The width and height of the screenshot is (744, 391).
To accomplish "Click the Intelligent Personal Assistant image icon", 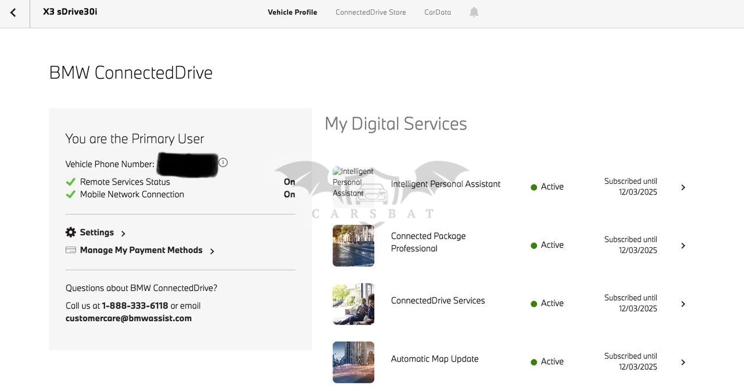I will [353, 183].
